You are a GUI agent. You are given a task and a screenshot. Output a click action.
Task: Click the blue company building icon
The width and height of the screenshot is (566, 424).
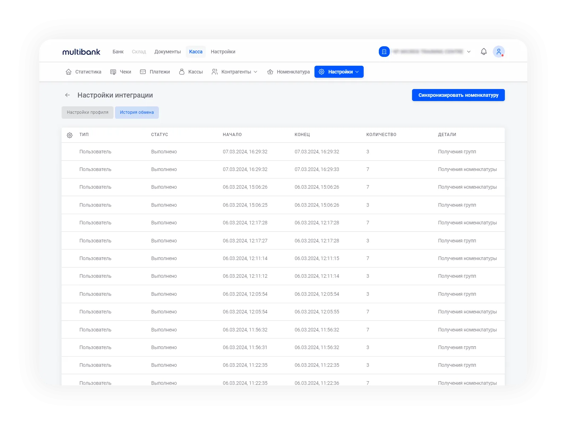click(x=384, y=52)
